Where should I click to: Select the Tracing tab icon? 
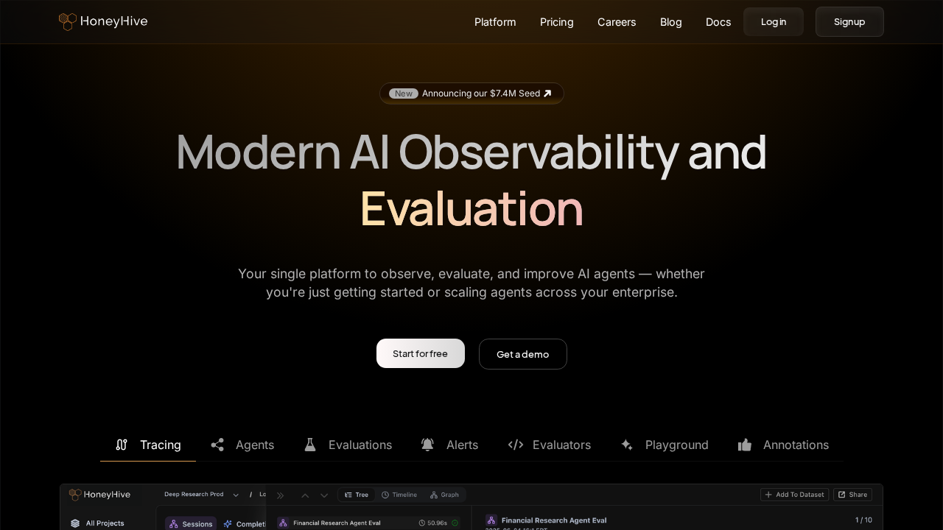pyautogui.click(x=122, y=445)
